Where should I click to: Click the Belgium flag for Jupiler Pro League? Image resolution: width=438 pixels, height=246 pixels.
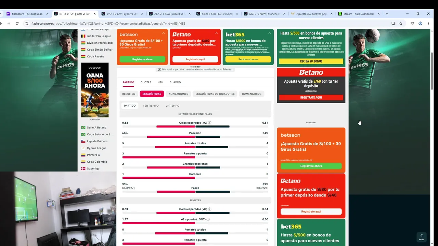pyautogui.click(x=83, y=36)
